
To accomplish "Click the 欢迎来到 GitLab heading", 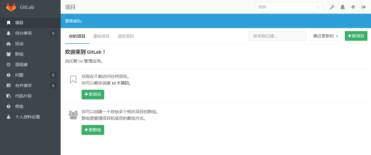I will point(85,52).
